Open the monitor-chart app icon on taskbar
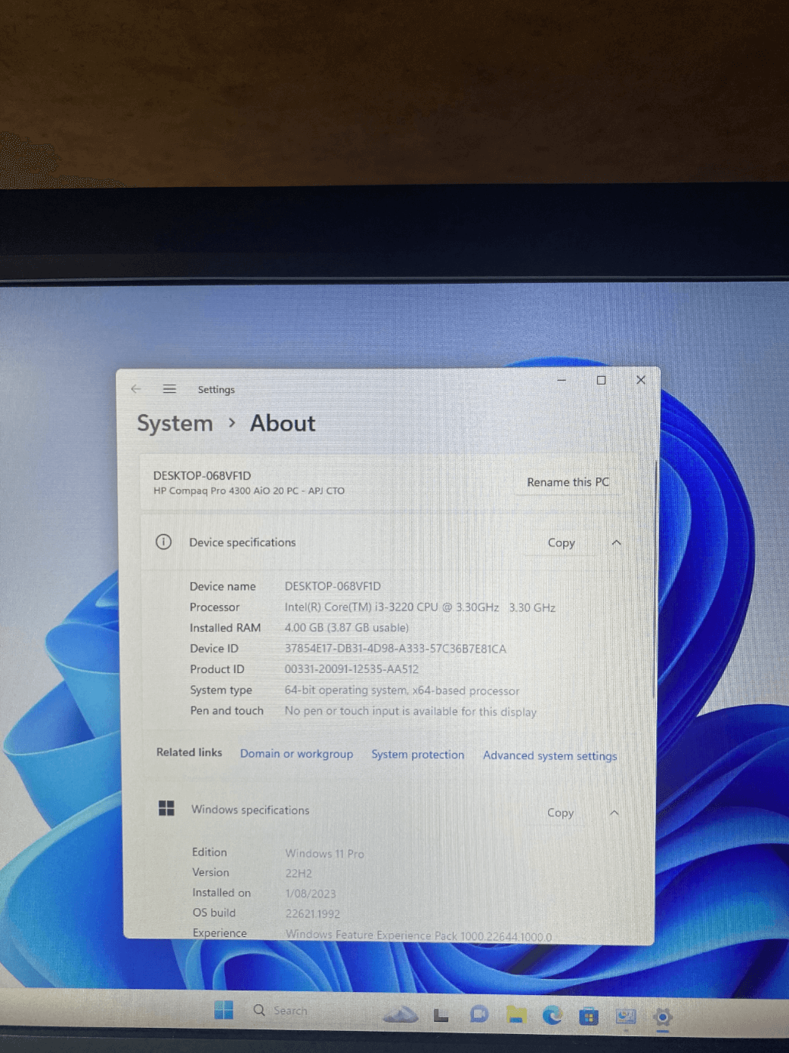This screenshot has height=1053, width=789. click(x=626, y=1016)
